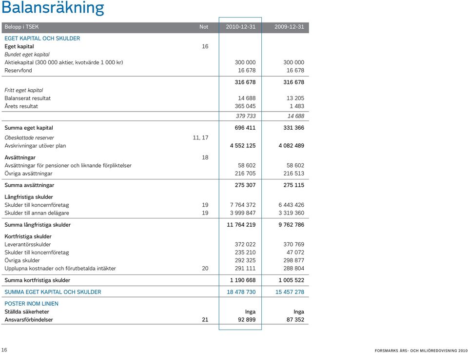This screenshot has width=468, height=353.
Task: Select the 'Bundet eget kapital' subheading
Action: pyautogui.click(x=27, y=55)
